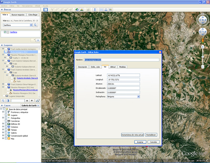
Task: Click the map zoom slider handle
Action: [203, 57]
